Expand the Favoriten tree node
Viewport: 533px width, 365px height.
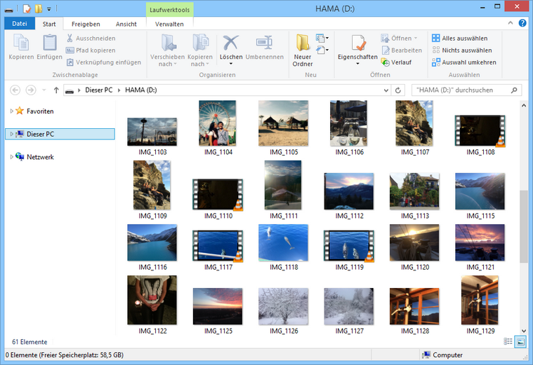point(11,111)
